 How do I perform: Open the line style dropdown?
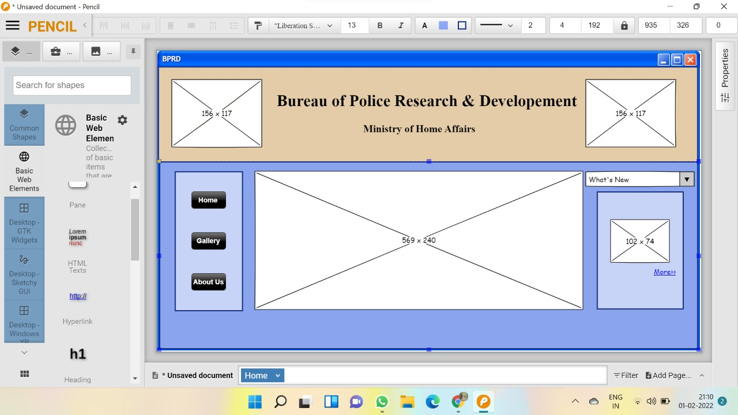pyautogui.click(x=497, y=25)
